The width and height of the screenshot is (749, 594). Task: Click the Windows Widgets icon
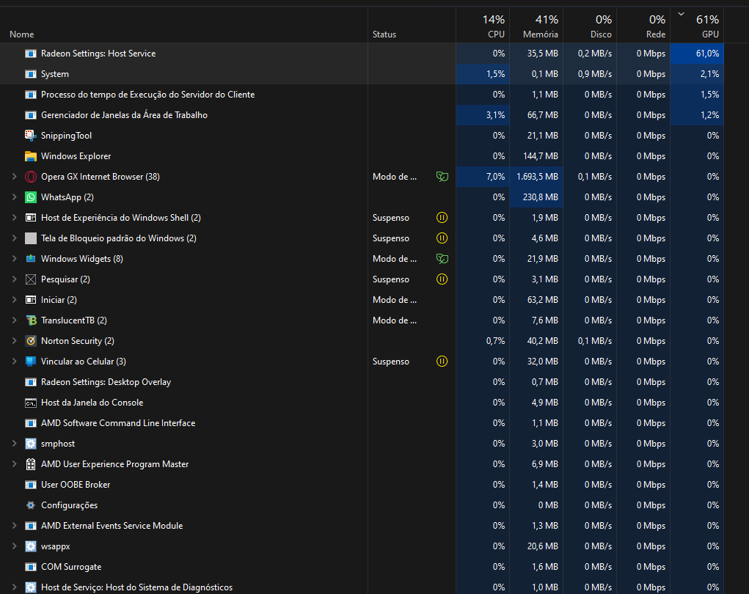coord(31,259)
